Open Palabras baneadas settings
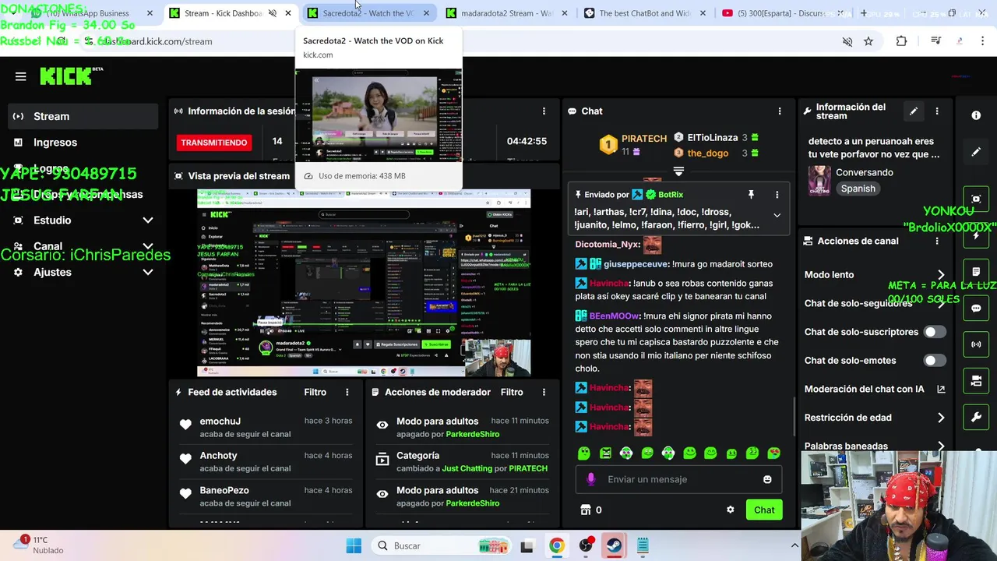Viewport: 997px width, 561px height. click(x=875, y=445)
